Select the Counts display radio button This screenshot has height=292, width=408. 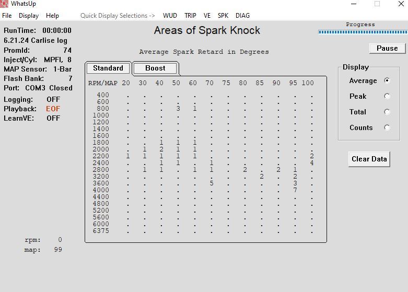click(387, 127)
